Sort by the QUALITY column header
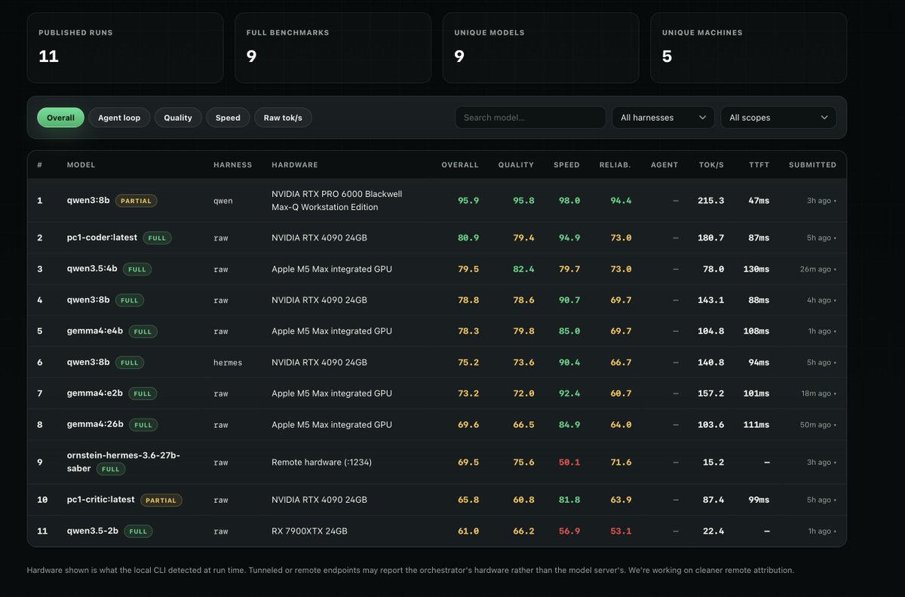This screenshot has width=905, height=597. tap(516, 165)
